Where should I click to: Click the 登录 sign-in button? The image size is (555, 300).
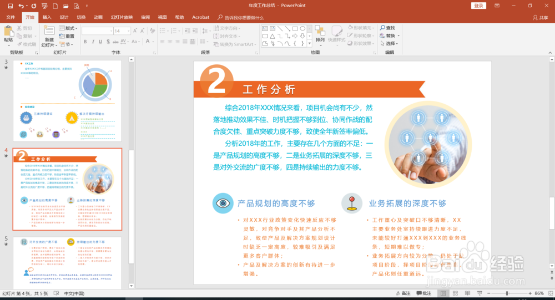coord(478,6)
